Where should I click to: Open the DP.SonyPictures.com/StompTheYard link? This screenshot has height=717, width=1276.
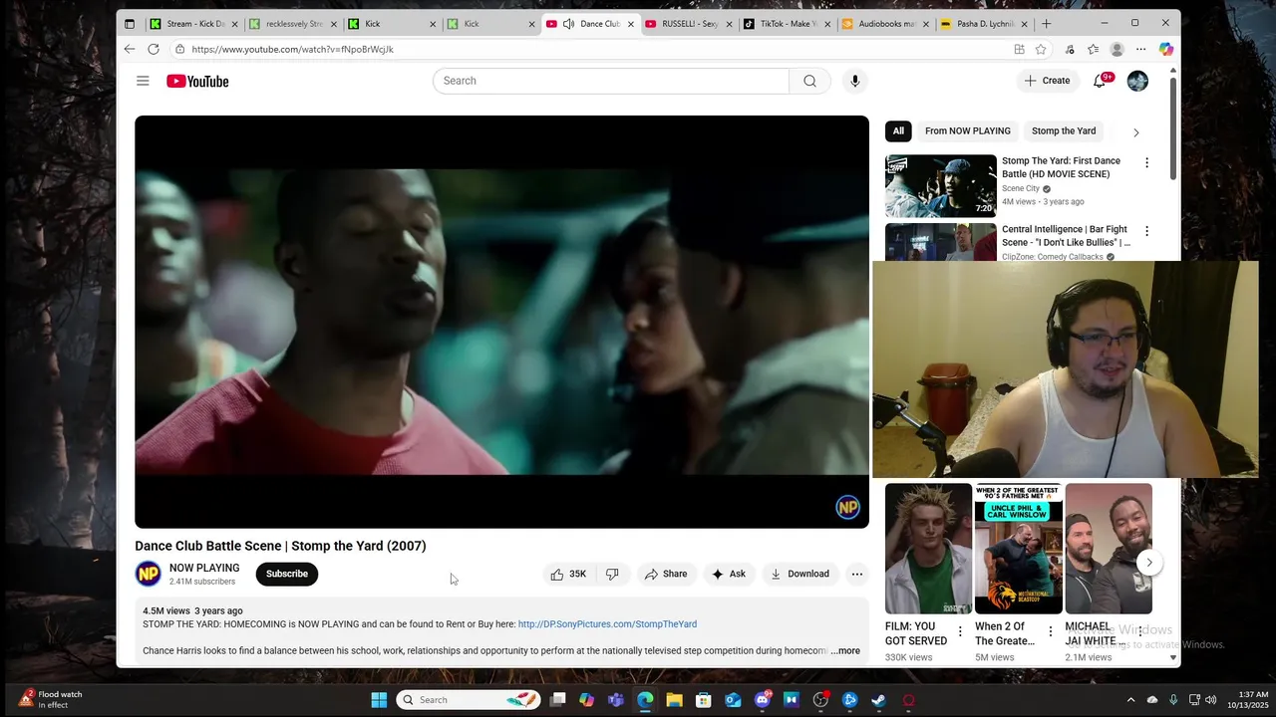pyautogui.click(x=607, y=624)
